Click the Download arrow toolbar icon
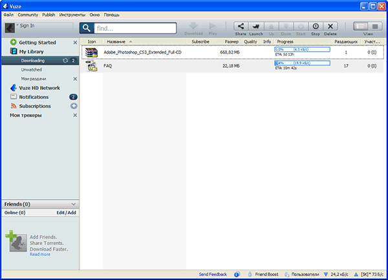 193,27
